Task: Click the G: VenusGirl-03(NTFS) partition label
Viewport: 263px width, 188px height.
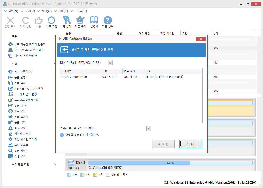Action: tap(105, 168)
